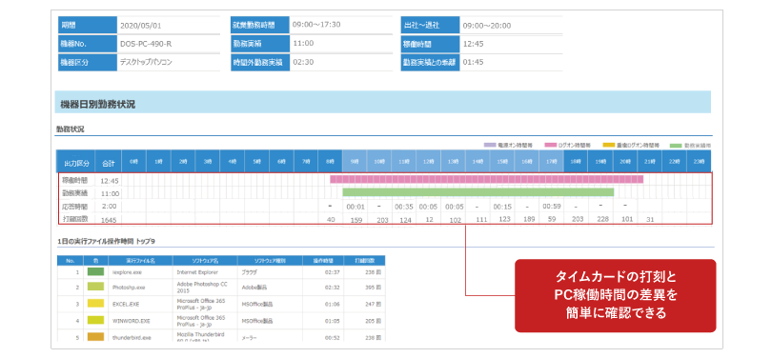Select the 9時 column header in the timeline
Viewport: 772px width, 358px height.
[x=355, y=161]
